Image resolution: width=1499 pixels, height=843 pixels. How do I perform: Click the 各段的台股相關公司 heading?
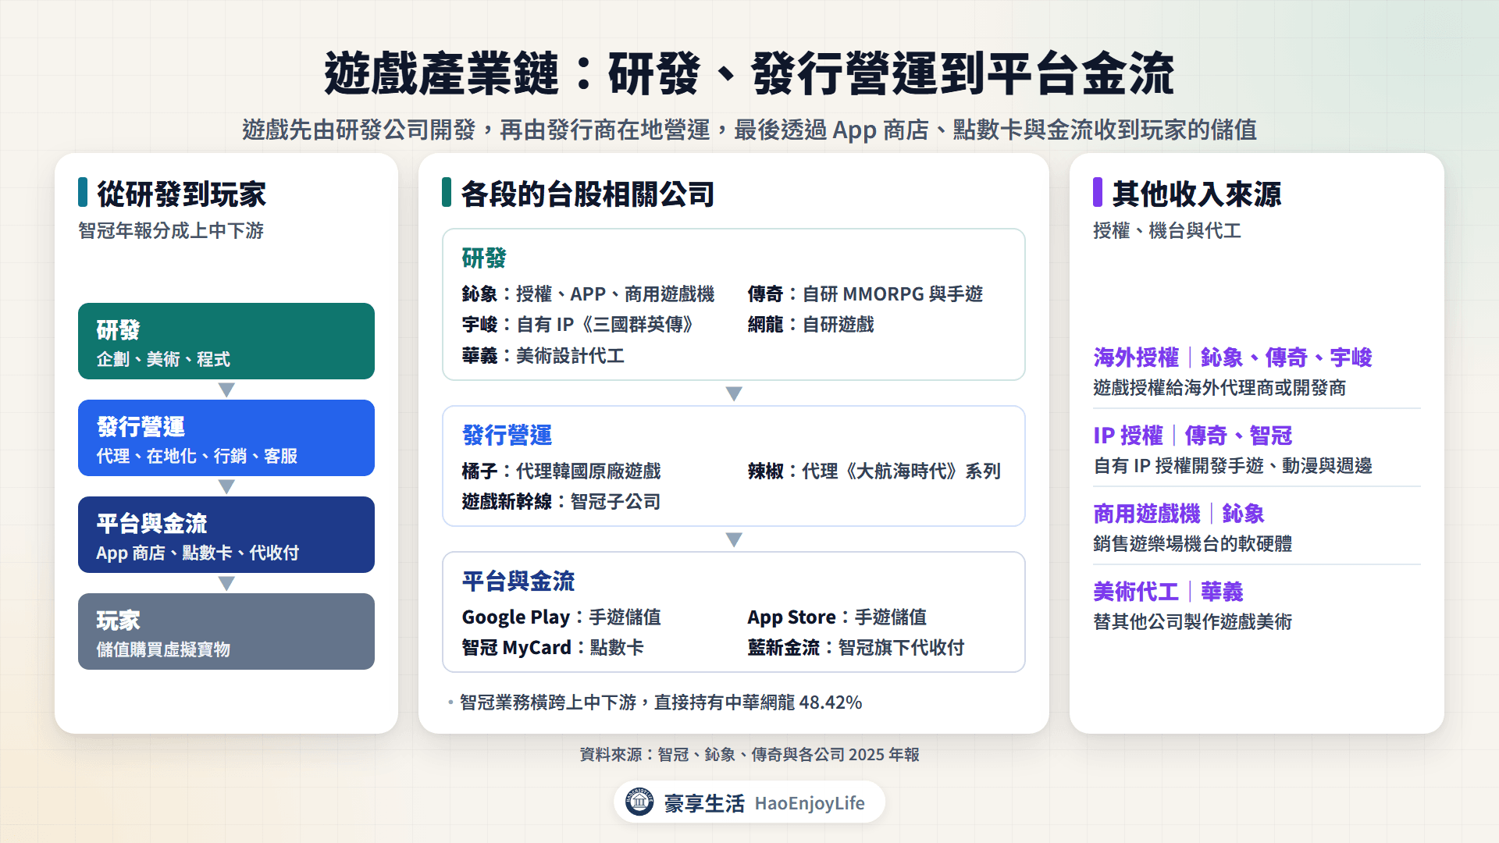coord(587,194)
